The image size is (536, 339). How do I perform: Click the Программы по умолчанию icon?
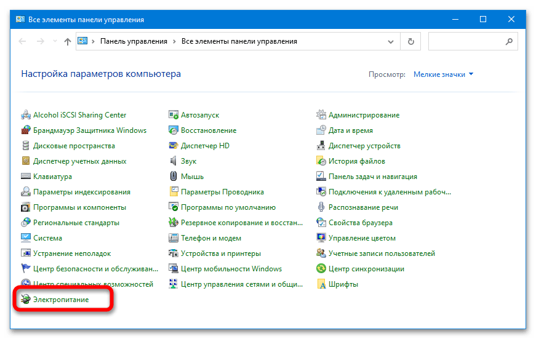174,207
